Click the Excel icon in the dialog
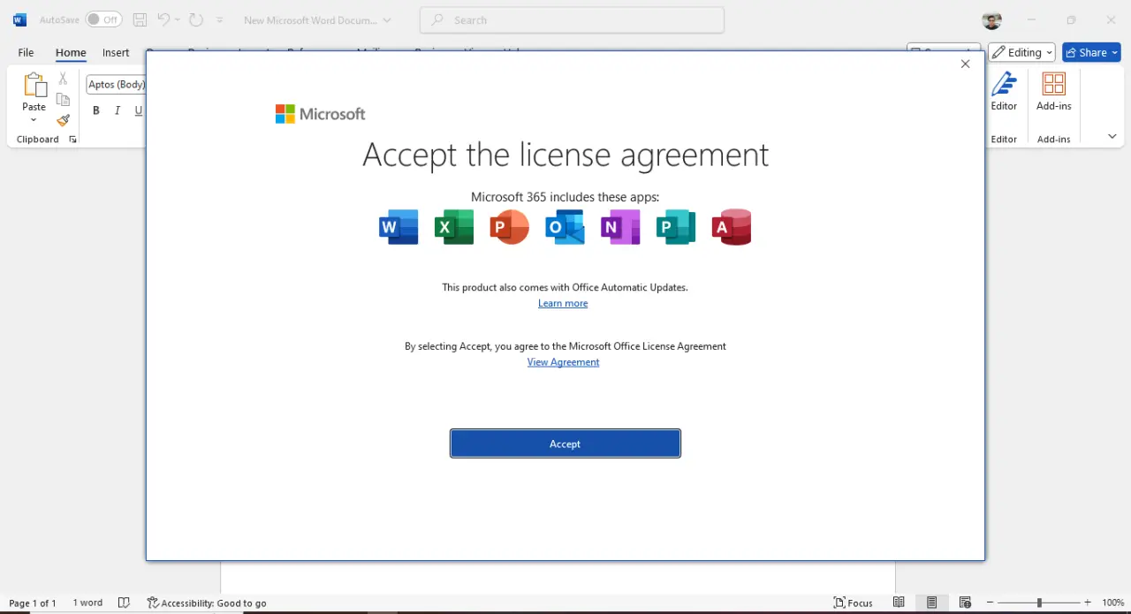This screenshot has height=614, width=1131. 454,227
